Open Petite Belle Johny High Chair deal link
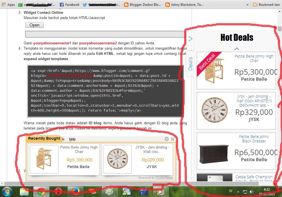 [x=254, y=58]
